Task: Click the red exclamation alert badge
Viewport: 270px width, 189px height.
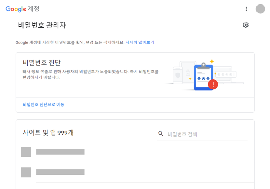Action: [x=213, y=84]
